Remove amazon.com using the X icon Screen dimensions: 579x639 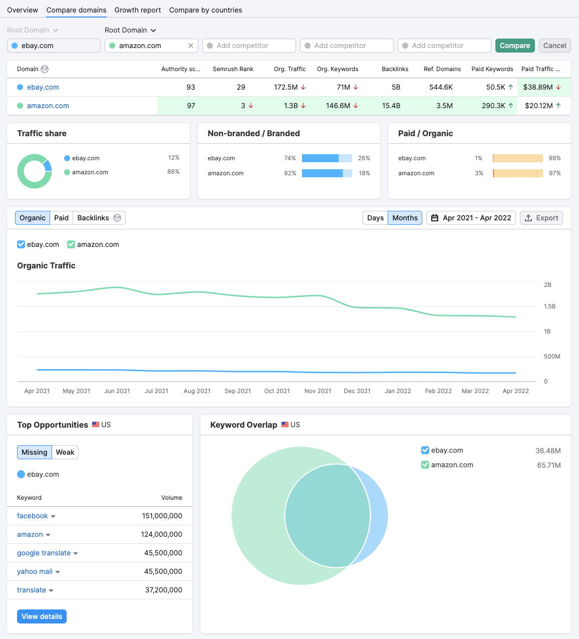[191, 45]
